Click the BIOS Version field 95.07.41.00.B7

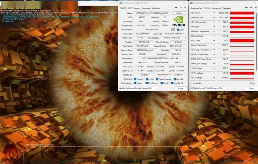pos(152,30)
